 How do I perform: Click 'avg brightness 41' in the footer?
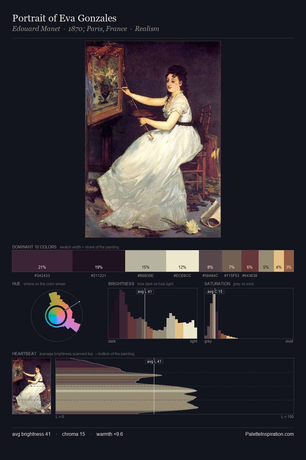[x=31, y=434]
